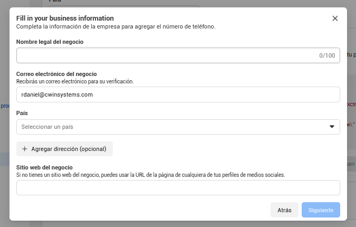Click the País dropdown caret arrow
This screenshot has height=227, width=356.
[332, 127]
